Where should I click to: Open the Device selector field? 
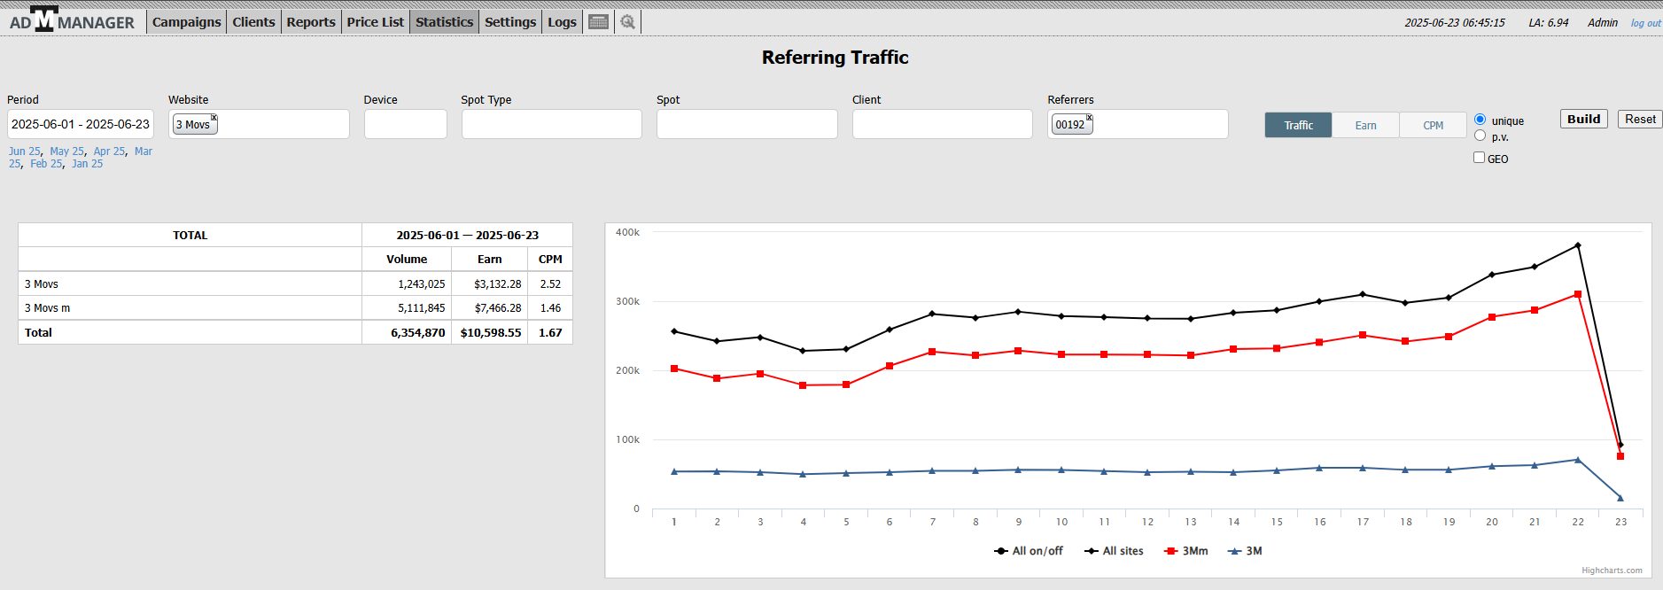[x=405, y=124]
